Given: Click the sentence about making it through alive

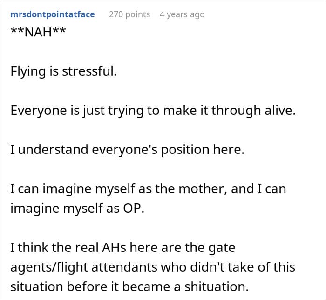Looking at the screenshot, I should 153,111.
